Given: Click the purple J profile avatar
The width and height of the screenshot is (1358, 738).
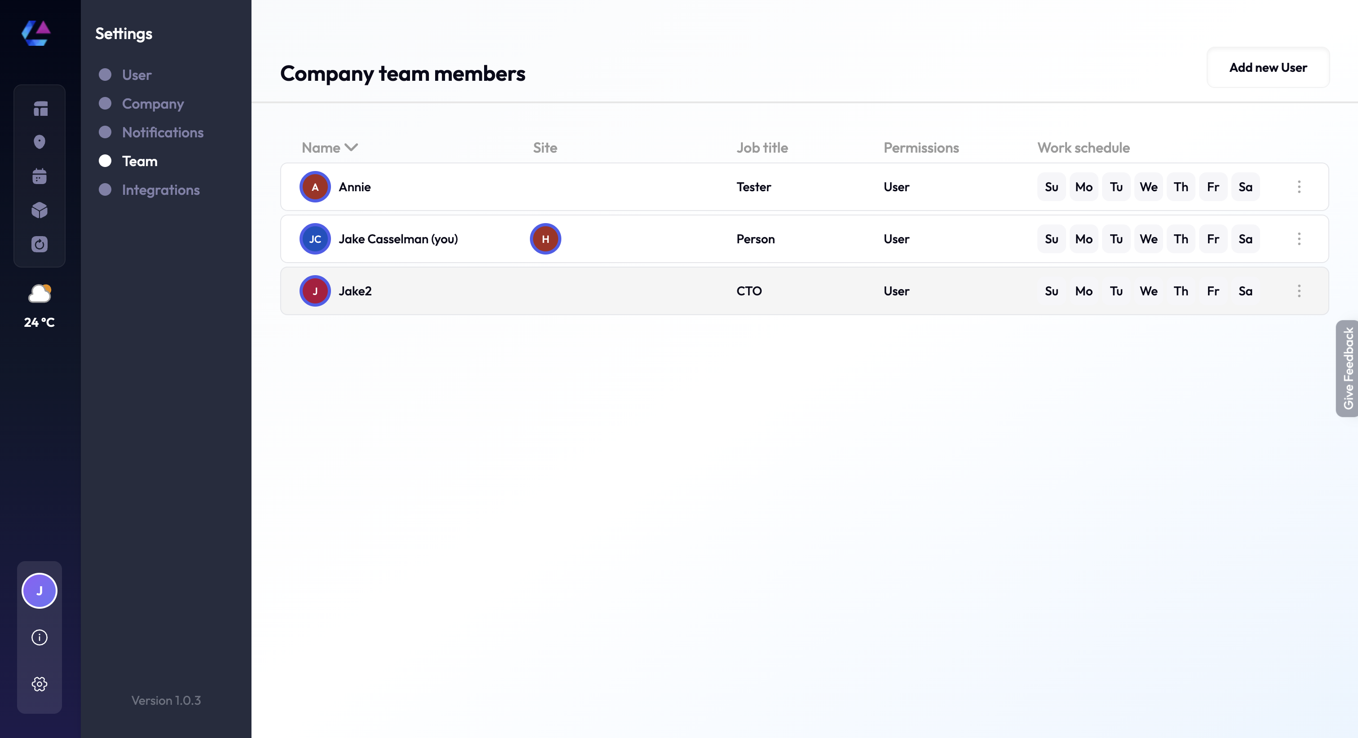Looking at the screenshot, I should click(x=40, y=590).
